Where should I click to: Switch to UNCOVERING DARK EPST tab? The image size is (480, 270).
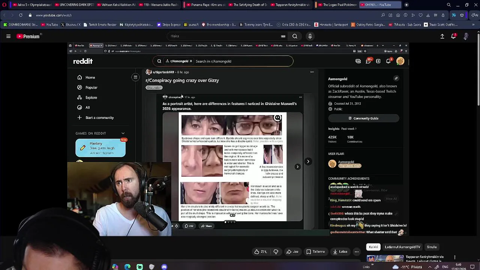coord(74,5)
